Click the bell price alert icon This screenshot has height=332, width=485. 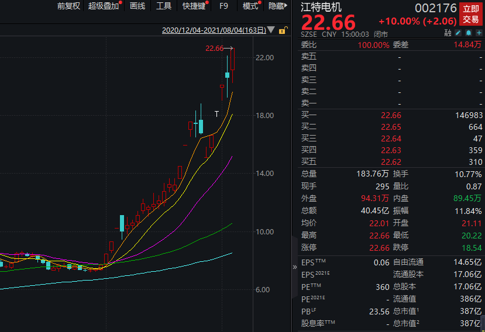tap(469, 33)
